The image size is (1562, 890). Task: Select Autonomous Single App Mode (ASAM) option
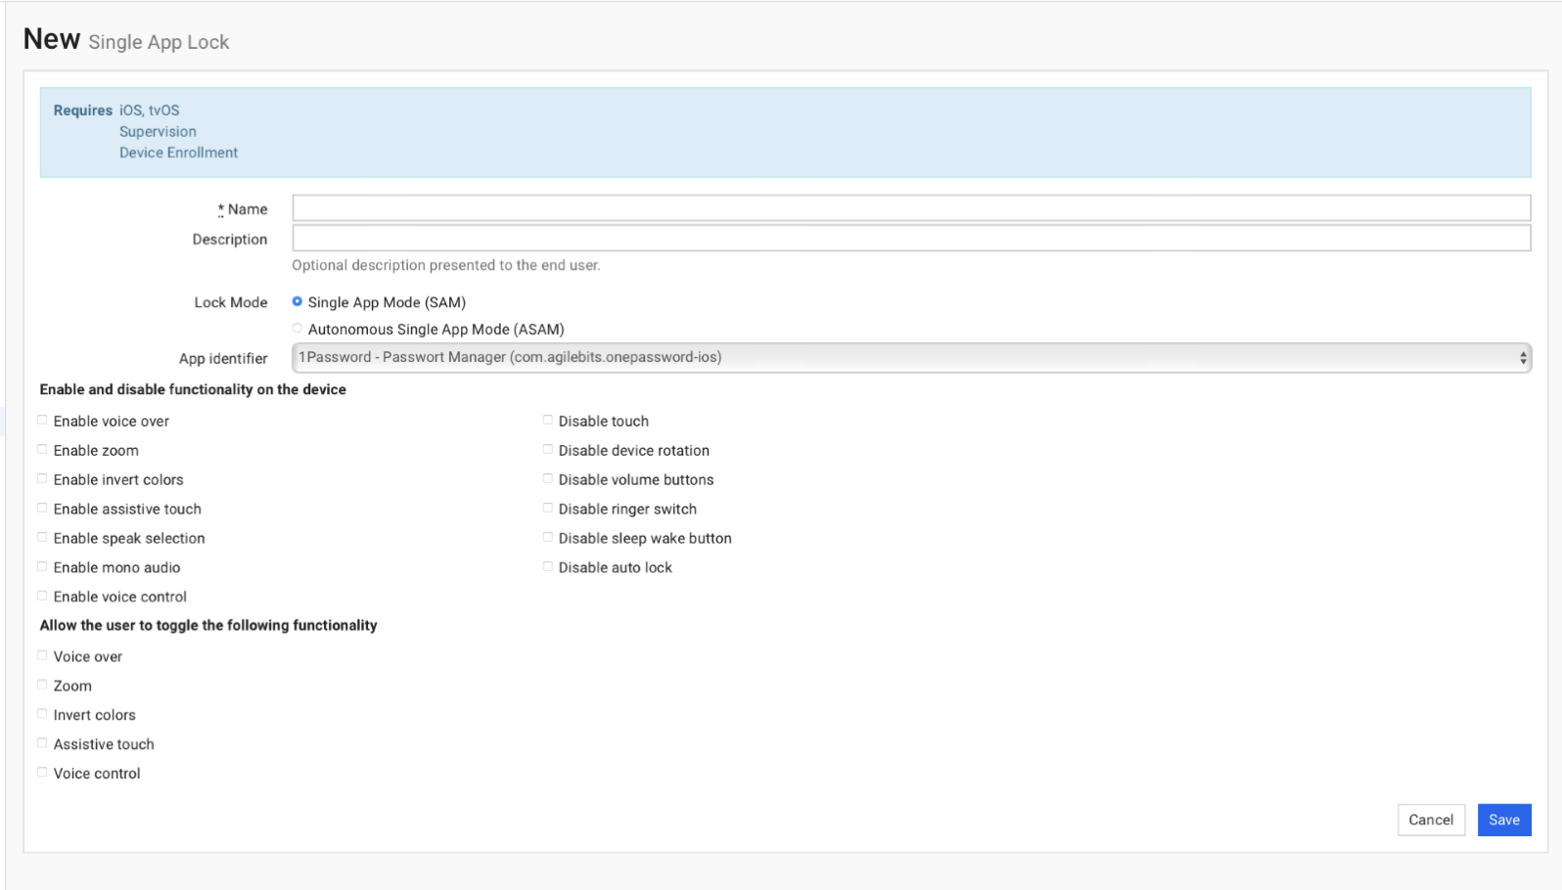click(298, 329)
